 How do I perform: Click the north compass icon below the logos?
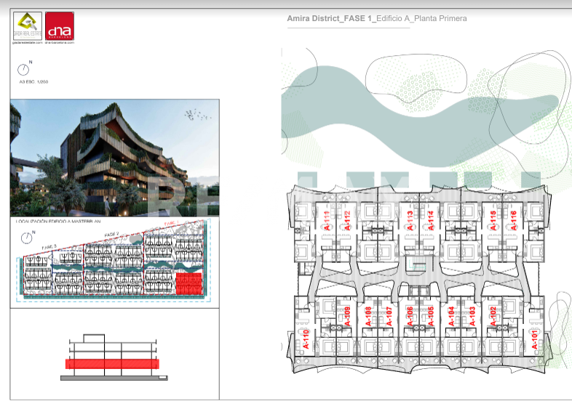pyautogui.click(x=24, y=69)
